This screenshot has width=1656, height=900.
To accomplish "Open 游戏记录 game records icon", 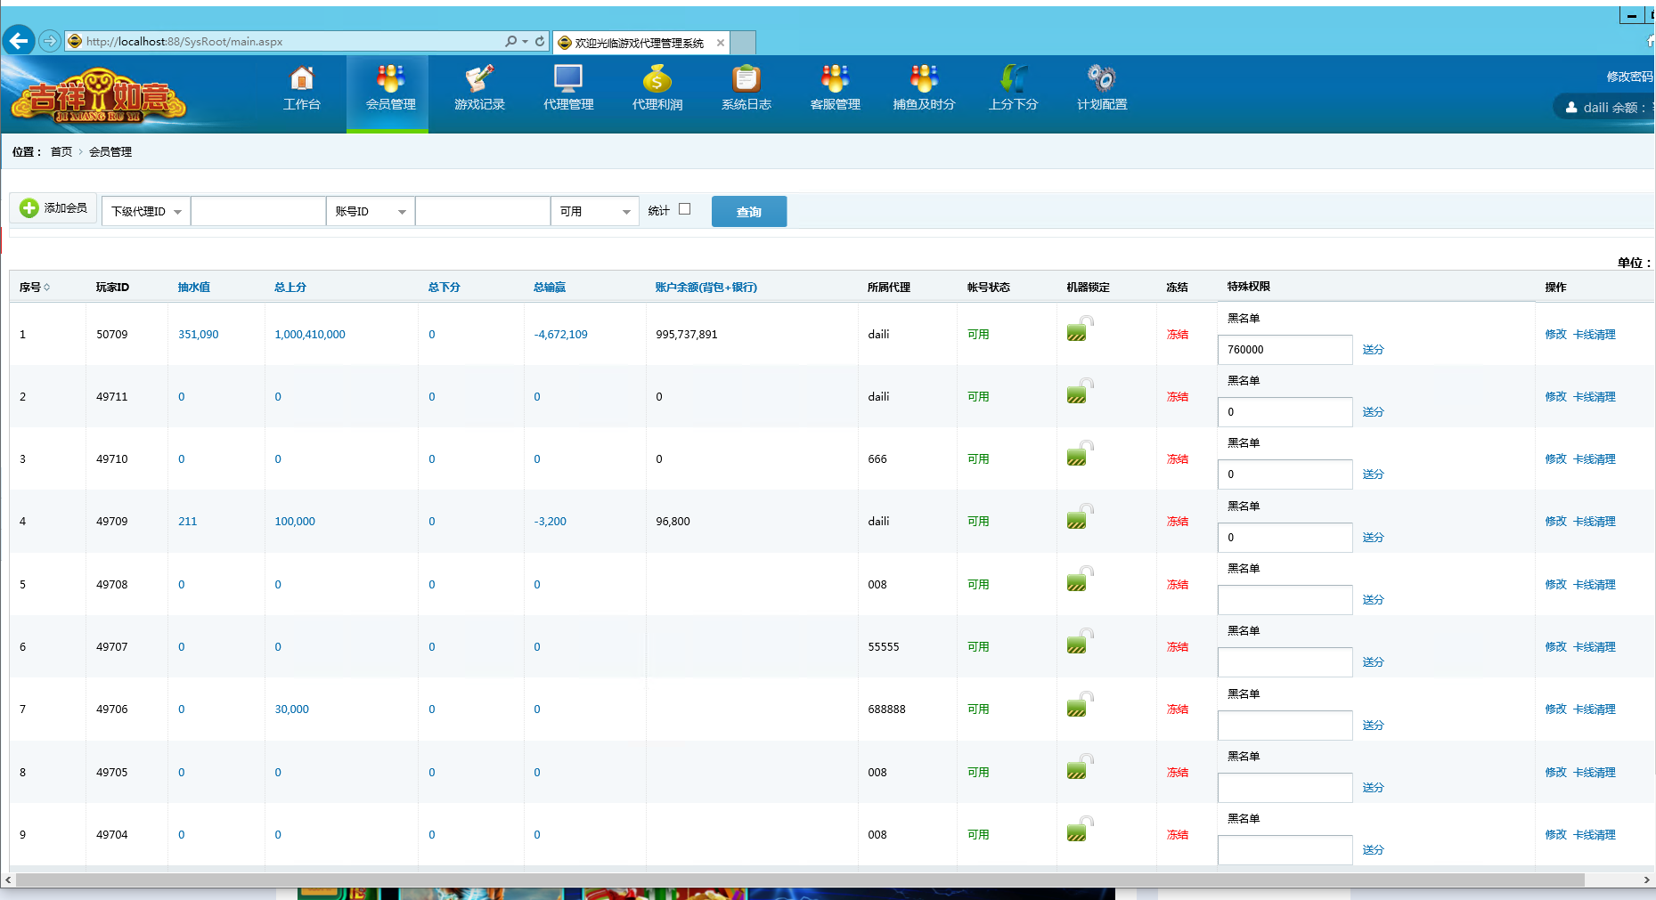I will click(479, 79).
